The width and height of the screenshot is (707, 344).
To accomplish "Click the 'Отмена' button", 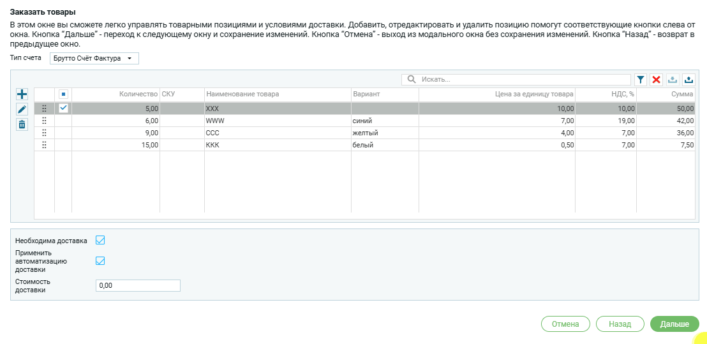I will pos(565,324).
